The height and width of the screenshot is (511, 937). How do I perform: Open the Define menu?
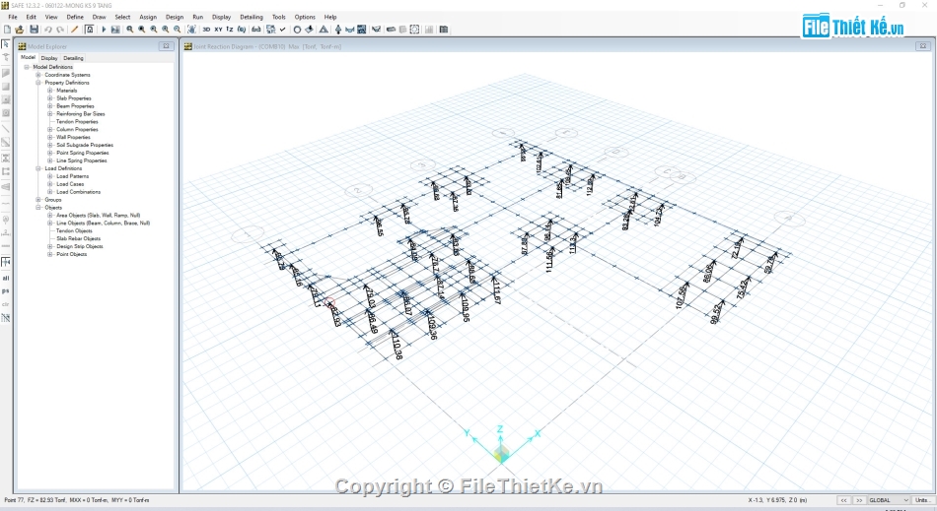(75, 17)
